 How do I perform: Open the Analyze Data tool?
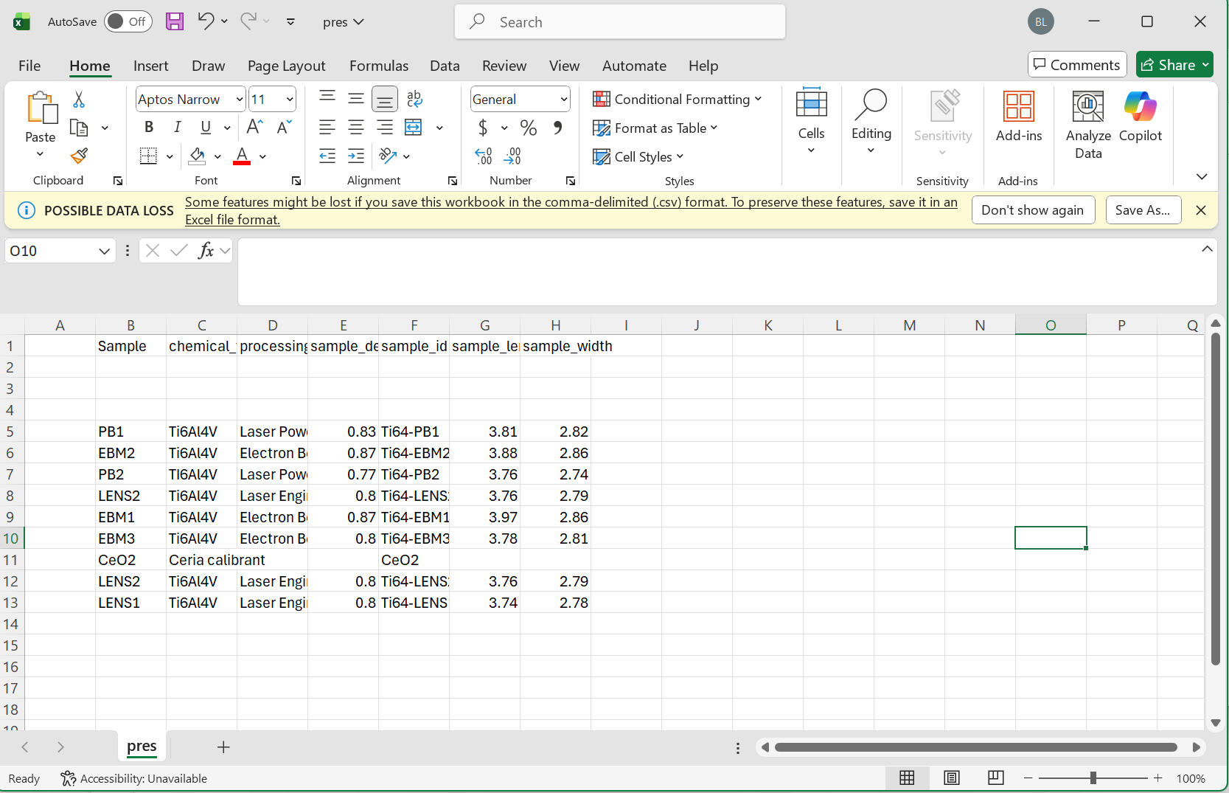[1087, 124]
